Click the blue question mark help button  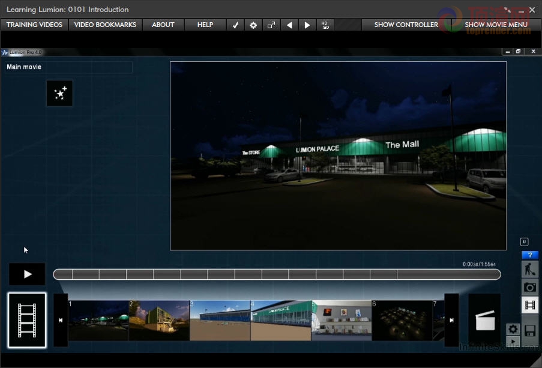[x=530, y=255]
